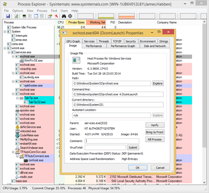
Task: Click the audiodg.exe process icon
Action: (21, 77)
